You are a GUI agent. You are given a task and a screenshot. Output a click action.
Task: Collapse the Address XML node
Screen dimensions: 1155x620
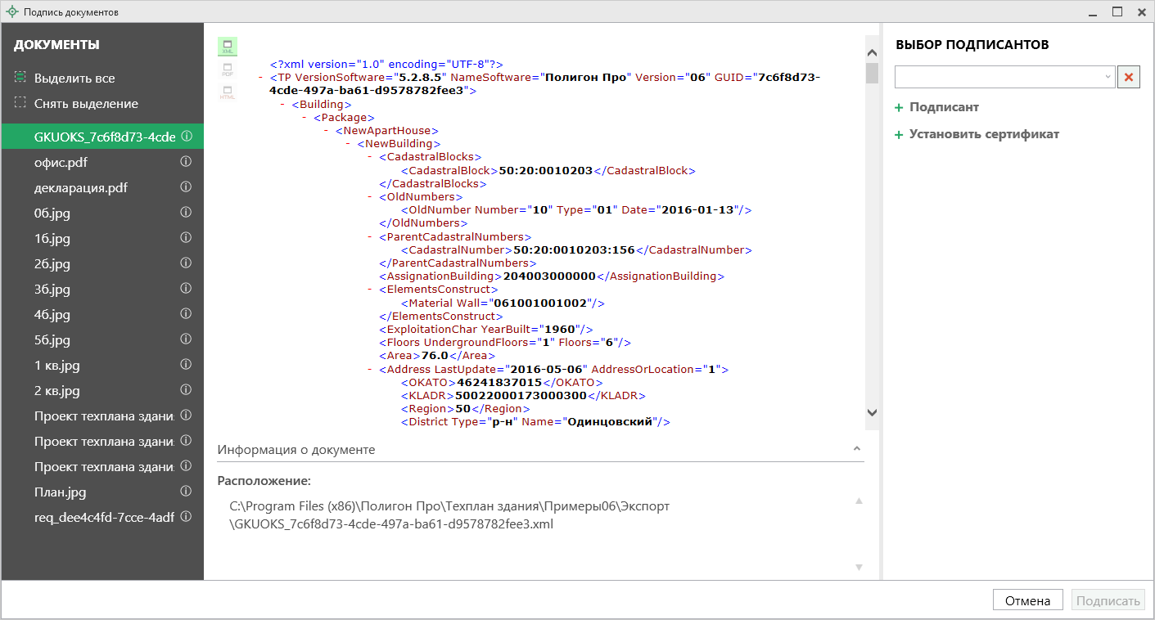[x=371, y=370]
